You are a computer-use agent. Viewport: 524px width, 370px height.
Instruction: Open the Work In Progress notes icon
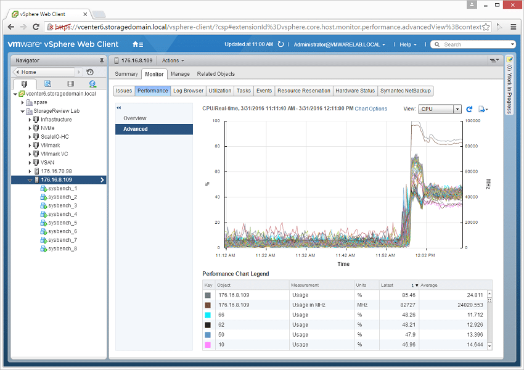pos(509,60)
